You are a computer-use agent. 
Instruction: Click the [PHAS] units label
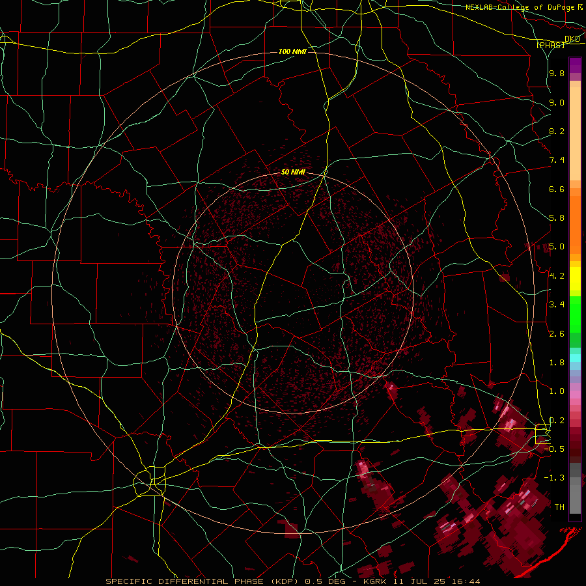pyautogui.click(x=550, y=45)
